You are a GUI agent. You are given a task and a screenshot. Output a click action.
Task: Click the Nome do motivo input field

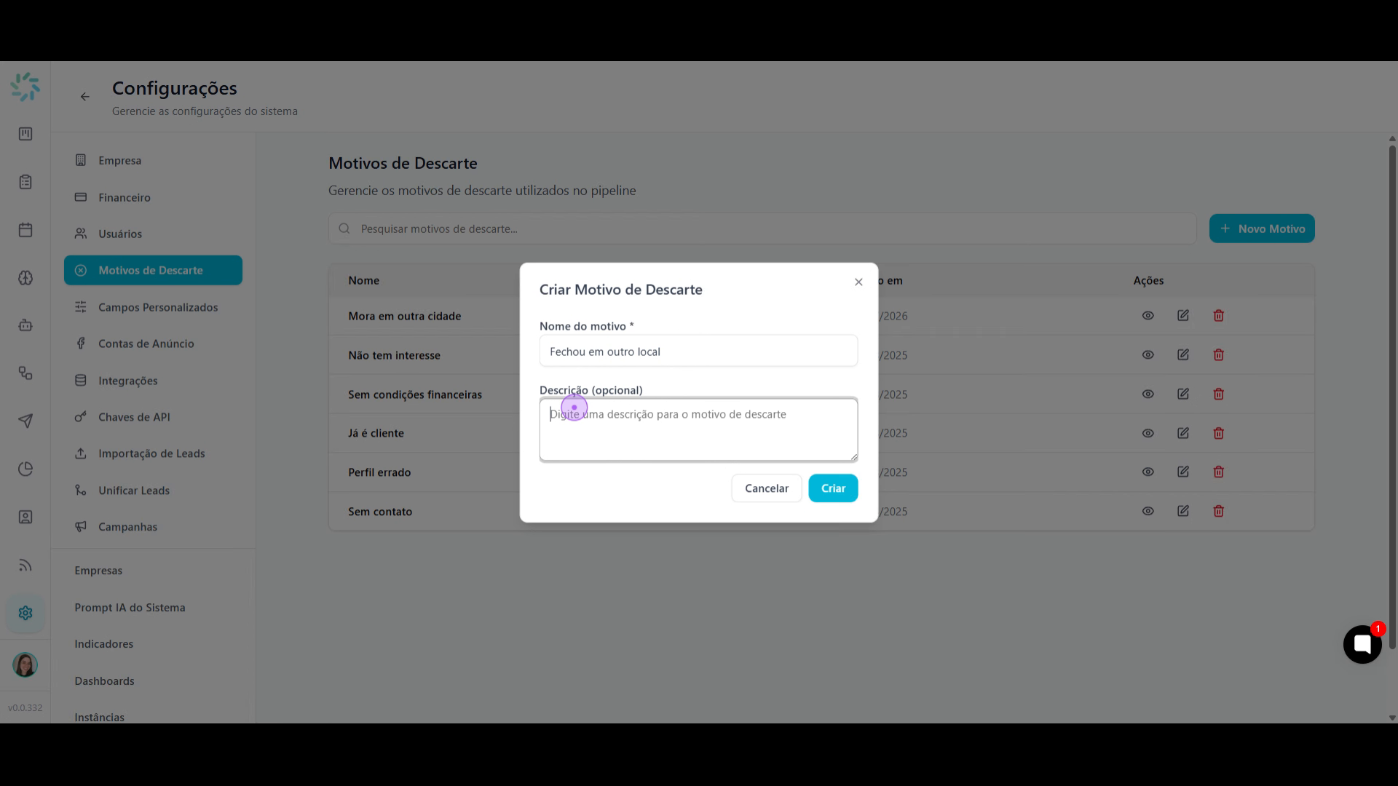[x=698, y=352]
